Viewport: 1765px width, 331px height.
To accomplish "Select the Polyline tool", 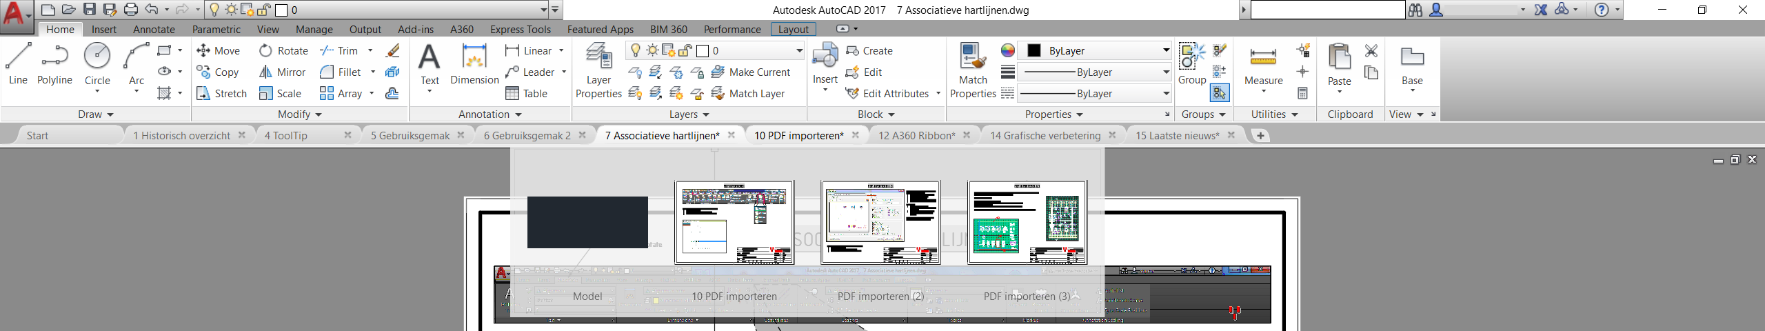I will click(54, 63).
